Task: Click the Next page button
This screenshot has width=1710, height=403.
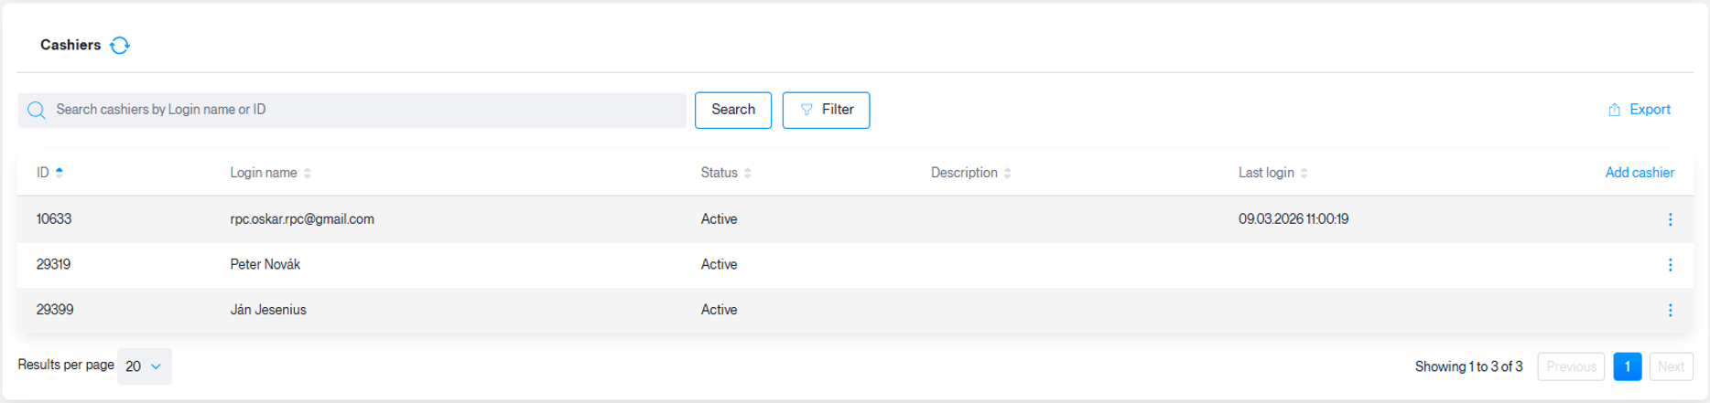Action: [x=1671, y=366]
